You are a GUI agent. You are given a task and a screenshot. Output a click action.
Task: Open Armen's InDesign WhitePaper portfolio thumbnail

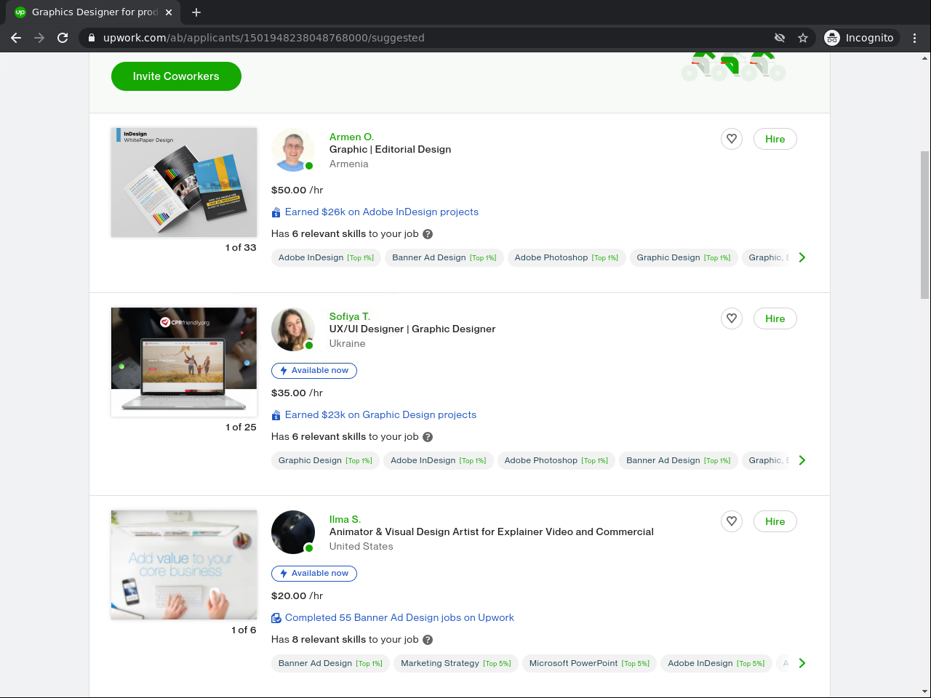[x=184, y=182]
